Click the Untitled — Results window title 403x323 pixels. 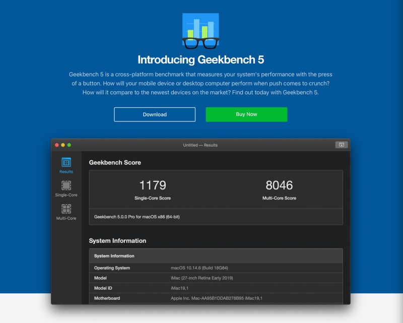pos(200,145)
